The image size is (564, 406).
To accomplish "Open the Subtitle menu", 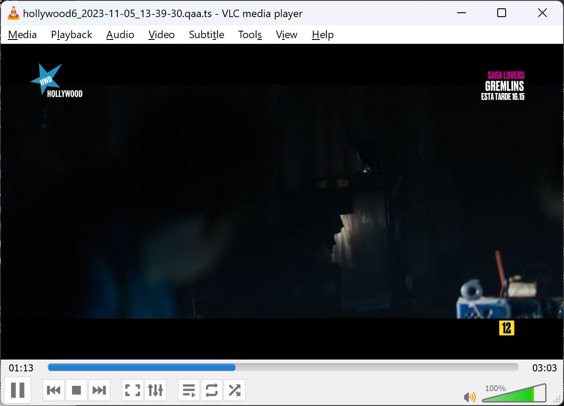I will (x=206, y=35).
